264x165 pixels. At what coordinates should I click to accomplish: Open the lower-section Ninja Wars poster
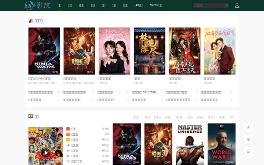[127, 144]
